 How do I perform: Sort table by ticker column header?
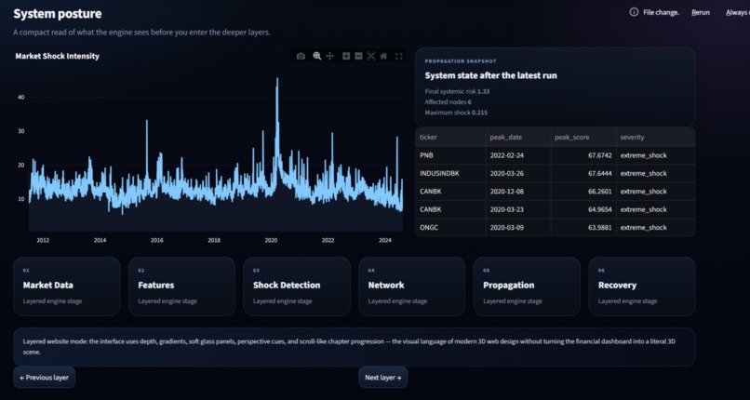[x=450, y=137]
